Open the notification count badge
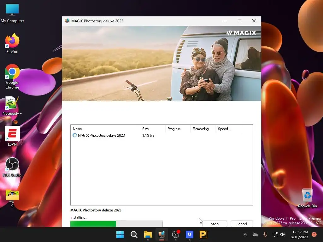Viewport: 323px width, 242px height. tap(314, 234)
